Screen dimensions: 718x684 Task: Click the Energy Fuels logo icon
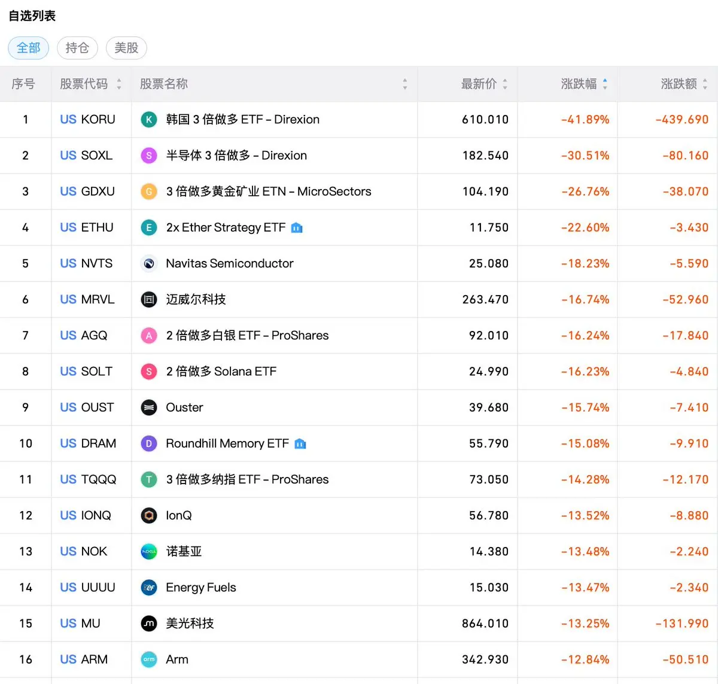(149, 588)
